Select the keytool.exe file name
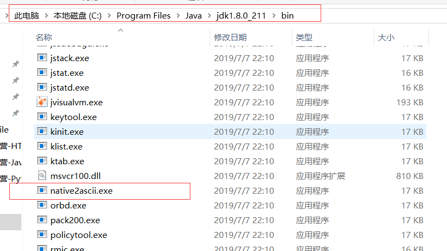This screenshot has height=251, width=447. 73,117
